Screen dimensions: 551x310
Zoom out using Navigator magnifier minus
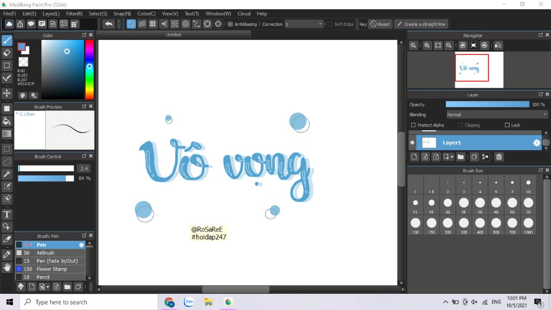449,45
